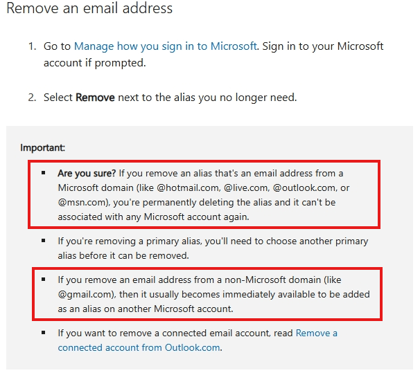Click the 'account if prompted.' text in step 1

(x=94, y=63)
